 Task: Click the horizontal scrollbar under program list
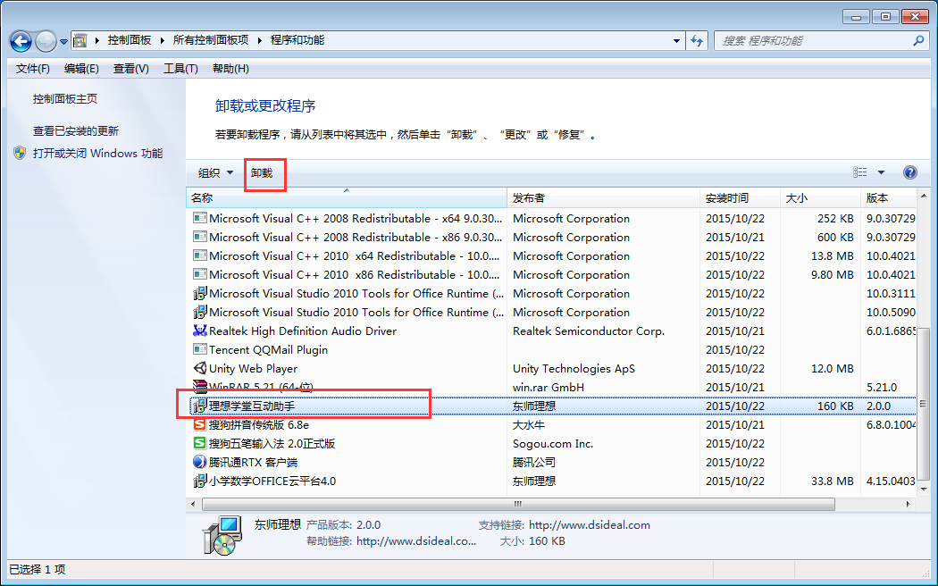tap(536, 505)
